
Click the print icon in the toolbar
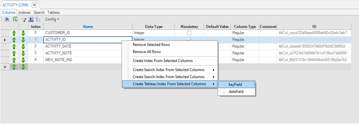[7, 19]
